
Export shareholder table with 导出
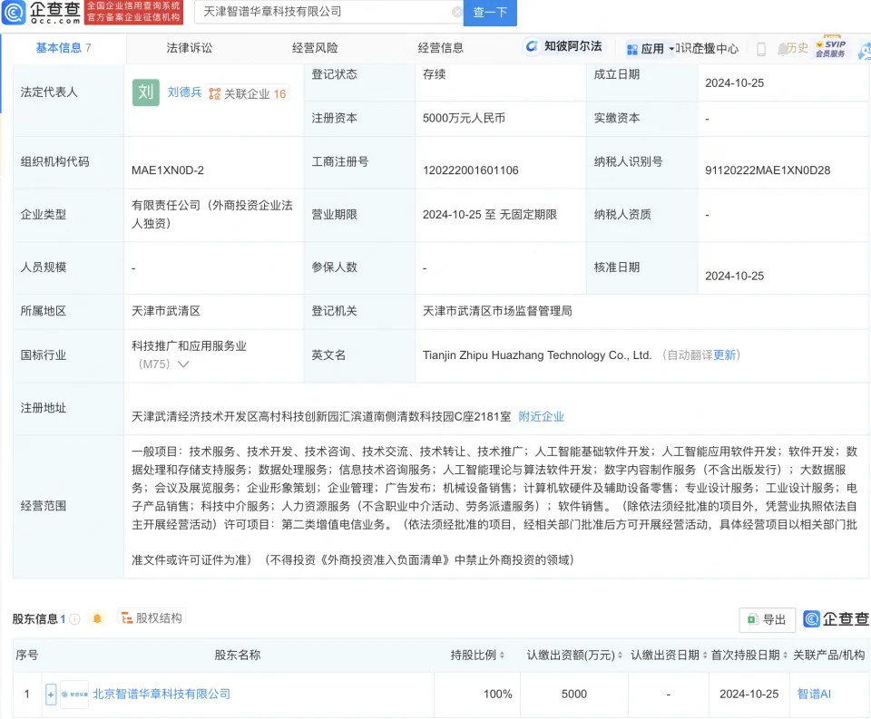[767, 619]
